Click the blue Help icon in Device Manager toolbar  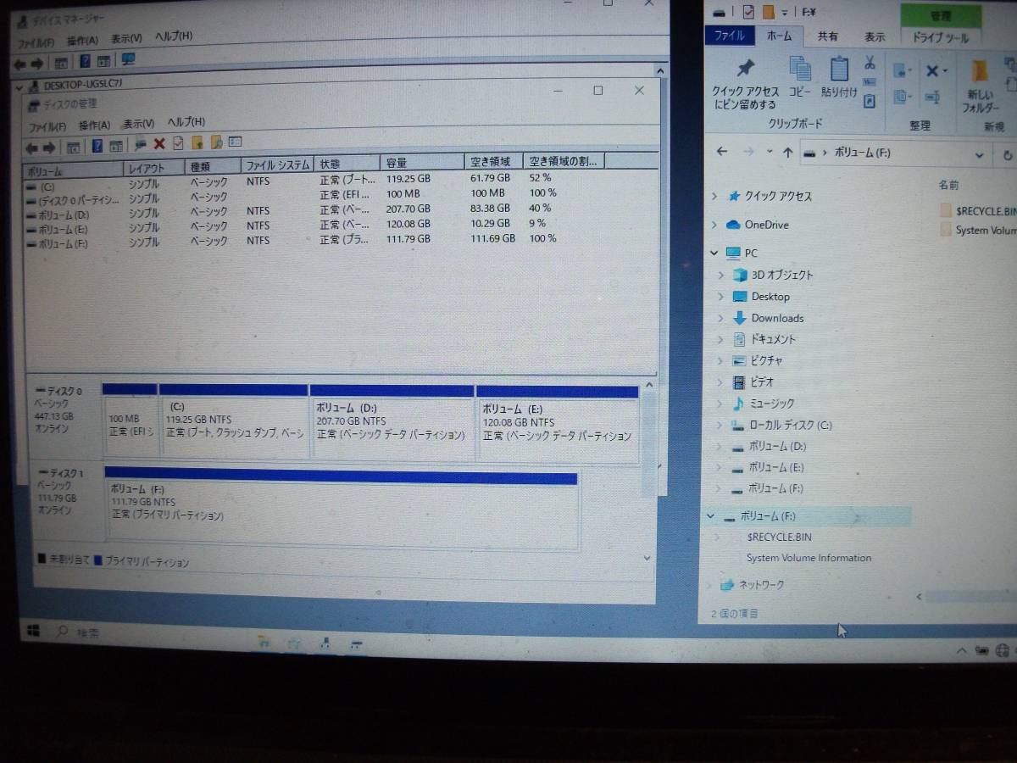coord(85,61)
